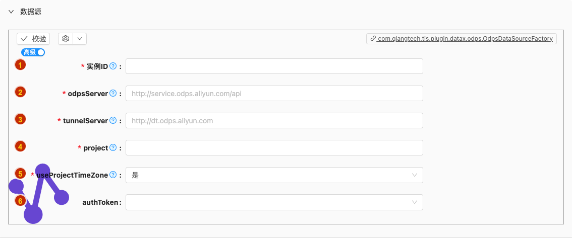Click the gear settings icon
Image resolution: width=572 pixels, height=238 pixels.
coord(66,39)
